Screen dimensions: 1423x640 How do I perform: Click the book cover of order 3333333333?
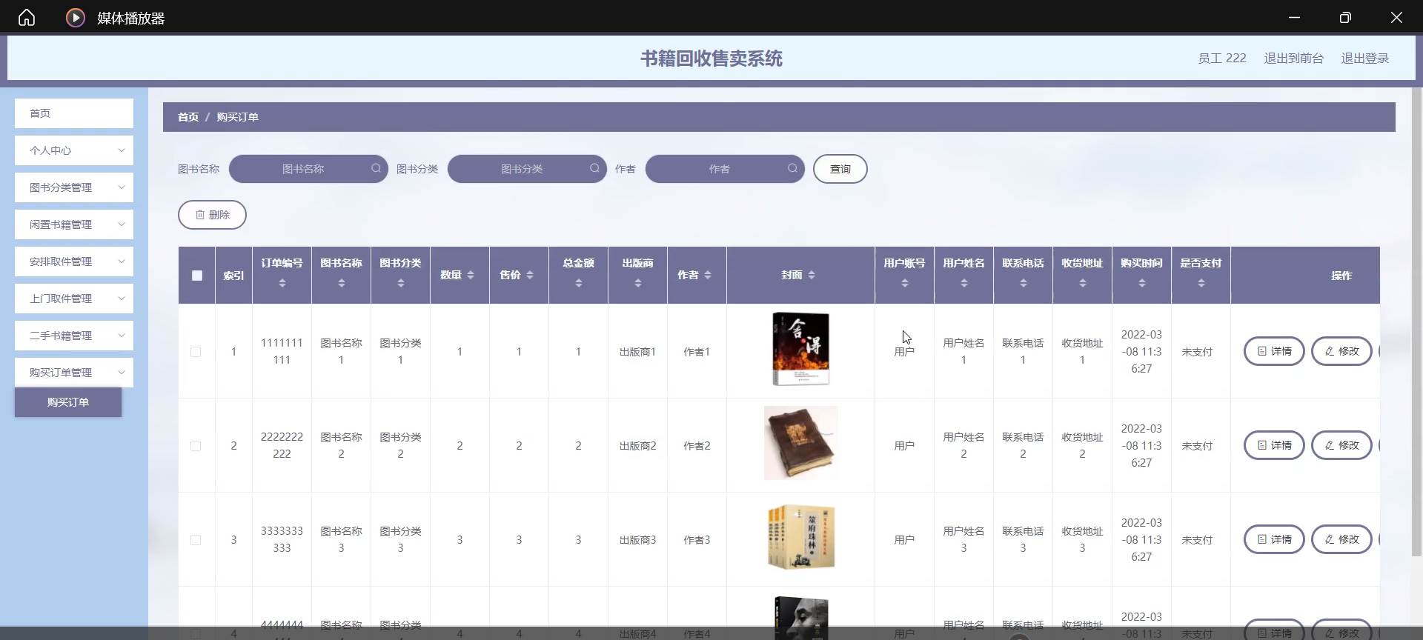(x=800, y=537)
